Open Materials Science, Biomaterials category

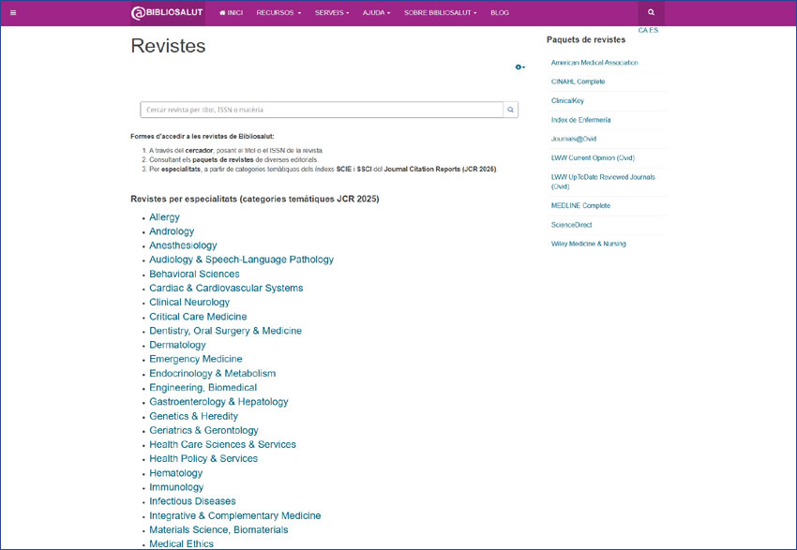[218, 530]
